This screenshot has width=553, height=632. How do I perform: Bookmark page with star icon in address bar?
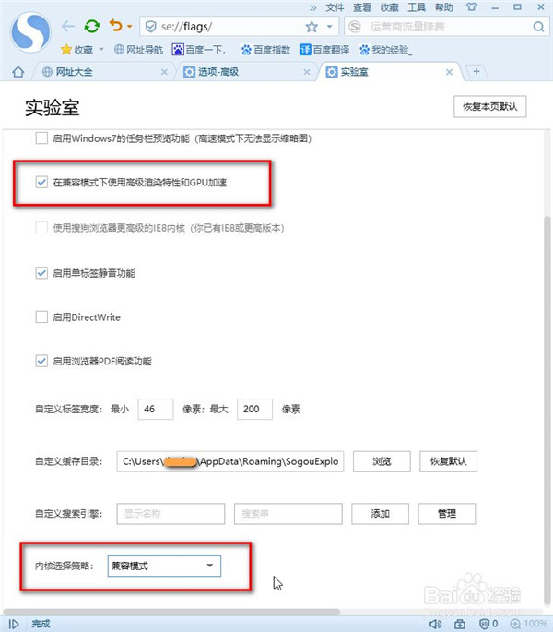click(x=312, y=27)
